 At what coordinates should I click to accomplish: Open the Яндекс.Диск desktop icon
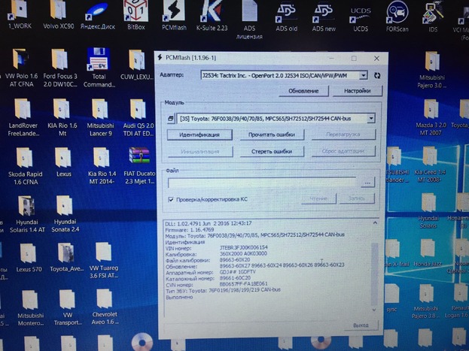tap(96, 14)
